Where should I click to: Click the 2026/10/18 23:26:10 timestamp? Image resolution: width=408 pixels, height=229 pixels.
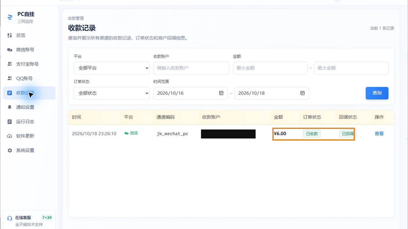pos(94,134)
